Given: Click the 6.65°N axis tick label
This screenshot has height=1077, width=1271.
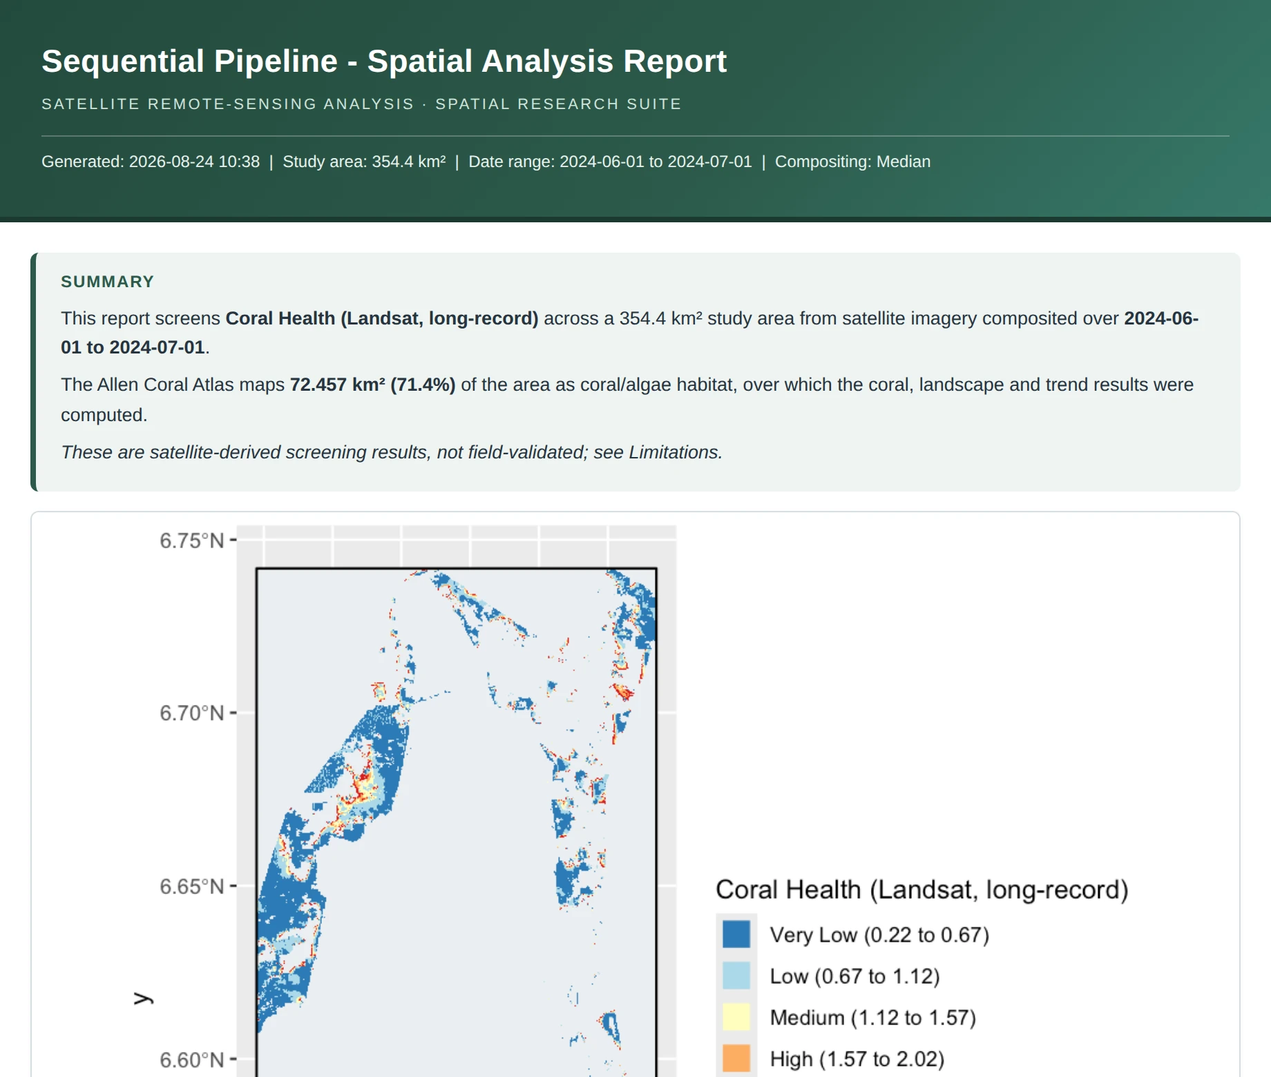Looking at the screenshot, I should (192, 886).
